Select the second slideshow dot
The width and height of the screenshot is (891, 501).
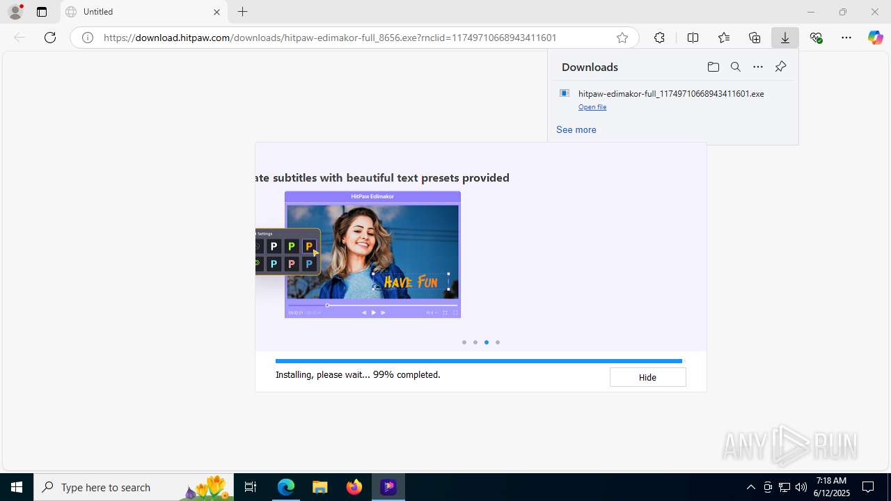tap(475, 342)
